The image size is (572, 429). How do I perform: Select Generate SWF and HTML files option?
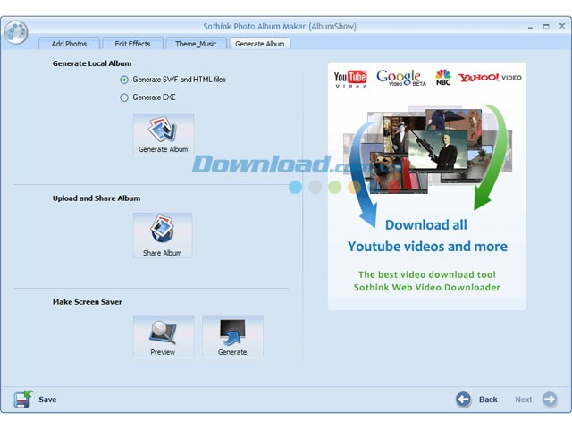click(x=172, y=80)
